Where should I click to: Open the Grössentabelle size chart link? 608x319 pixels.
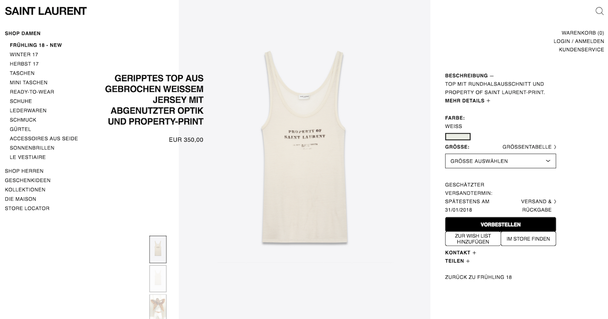[529, 147]
